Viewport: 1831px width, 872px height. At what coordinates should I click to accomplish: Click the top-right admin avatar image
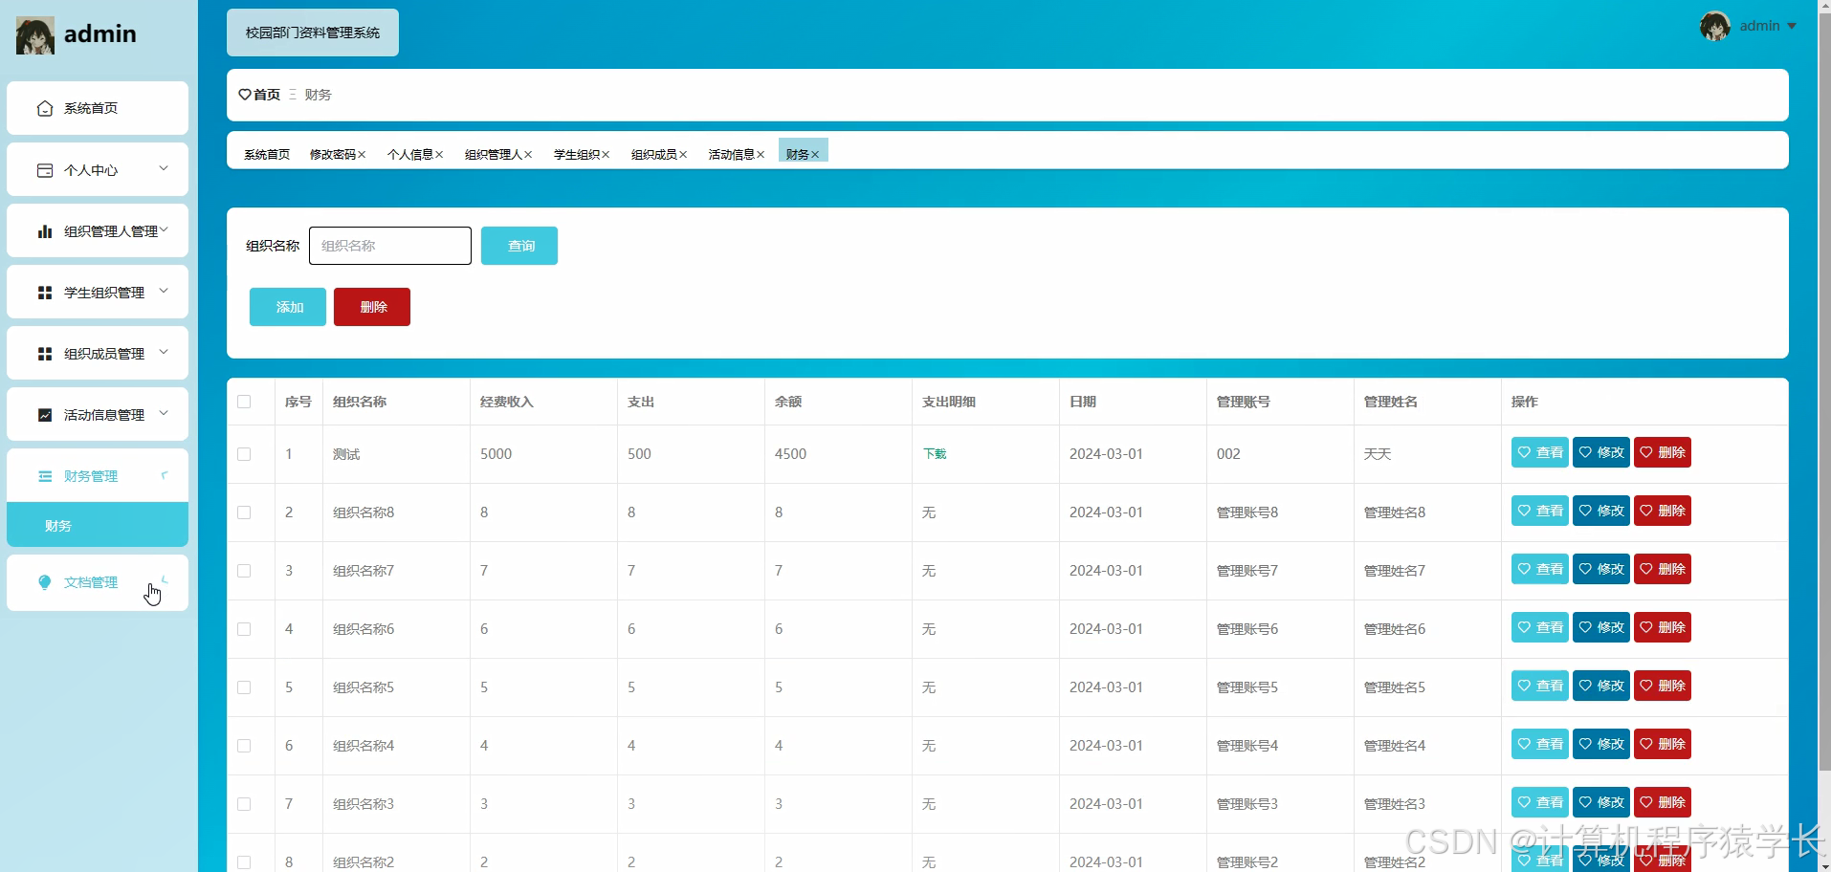1715,26
